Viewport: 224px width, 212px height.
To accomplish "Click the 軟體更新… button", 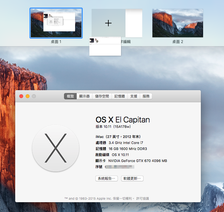I will point(132,178).
